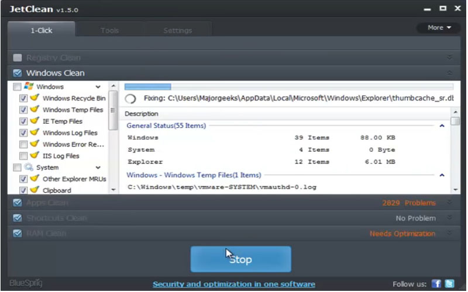Enable IIS Log Files checkbox
The height and width of the screenshot is (292, 468).
[23, 156]
